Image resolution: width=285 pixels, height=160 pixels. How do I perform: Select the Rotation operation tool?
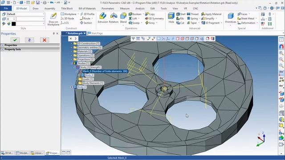[114, 18]
